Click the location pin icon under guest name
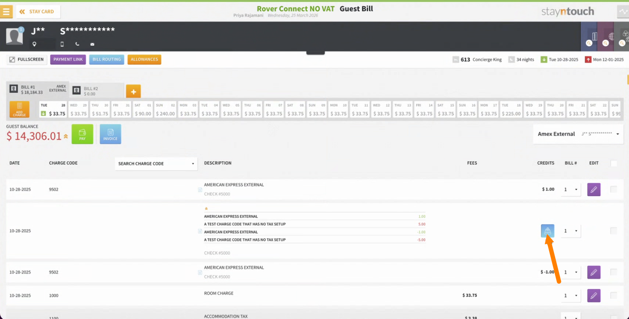 click(x=34, y=44)
